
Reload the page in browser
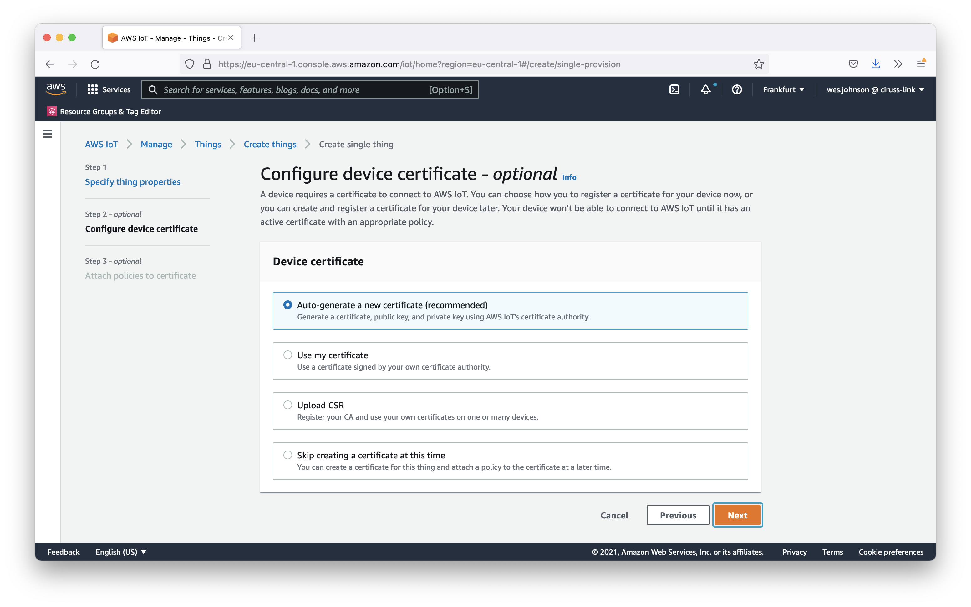coord(95,64)
